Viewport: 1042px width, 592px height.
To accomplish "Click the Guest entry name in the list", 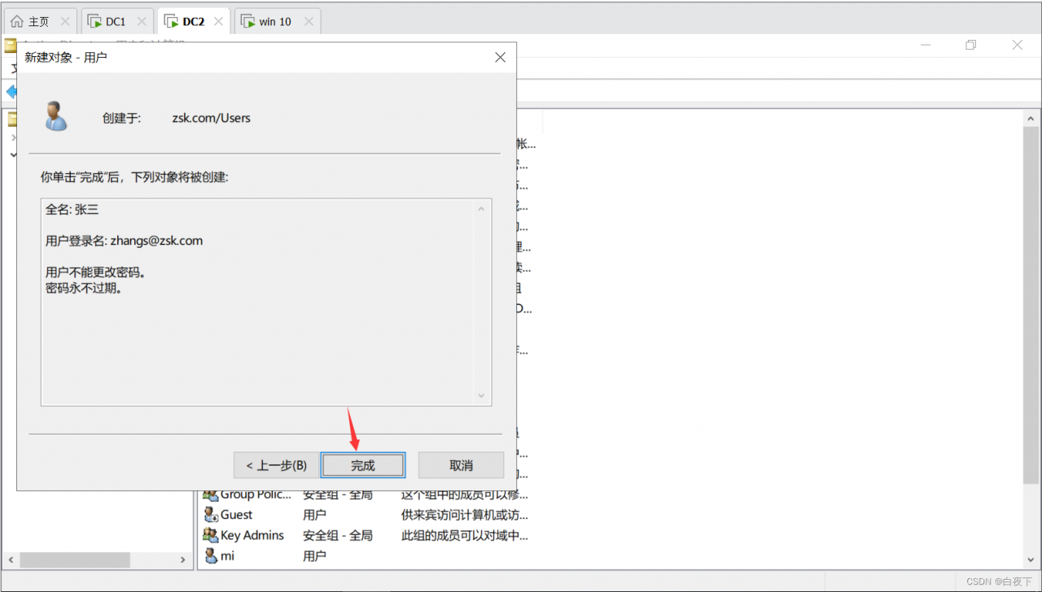I will pyautogui.click(x=236, y=515).
